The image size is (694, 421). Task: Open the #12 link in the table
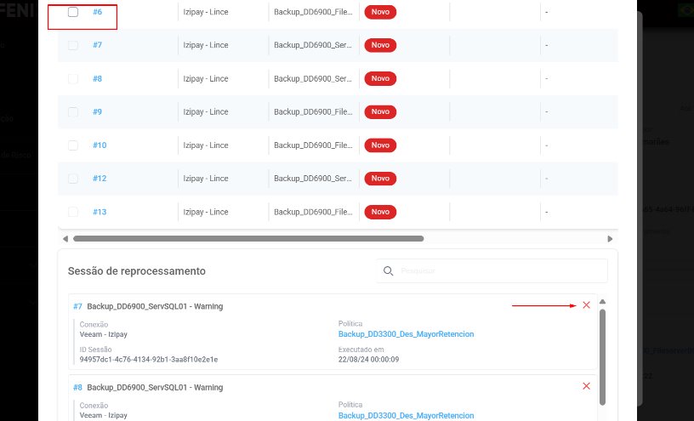[x=99, y=179]
